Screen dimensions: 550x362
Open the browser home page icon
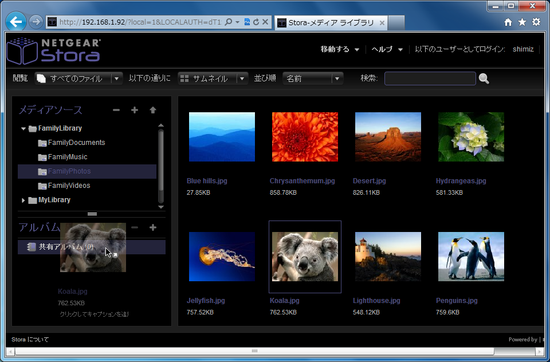pyautogui.click(x=508, y=22)
